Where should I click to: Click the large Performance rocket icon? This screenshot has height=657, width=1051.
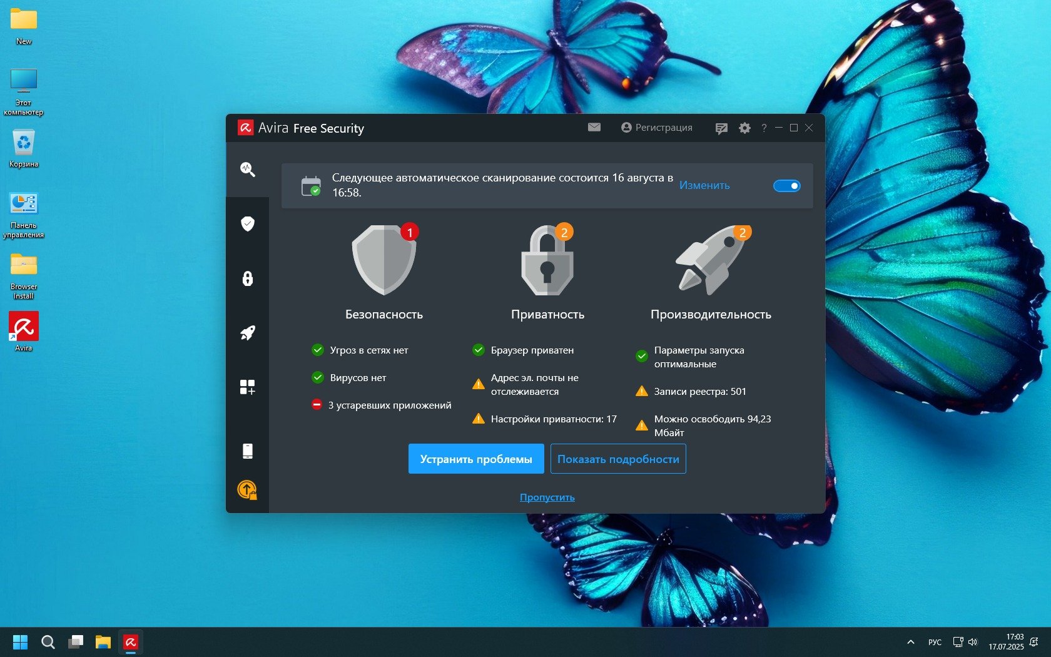[x=711, y=260]
